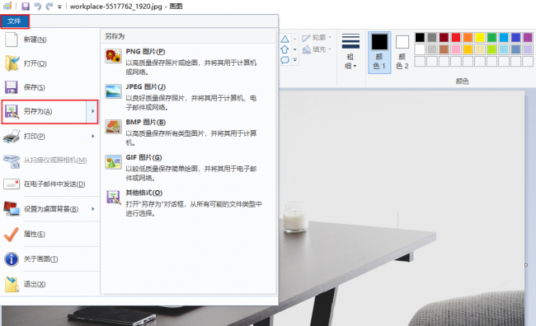
Task: Choose 打开(O) to open a file
Action: pyautogui.click(x=50, y=63)
